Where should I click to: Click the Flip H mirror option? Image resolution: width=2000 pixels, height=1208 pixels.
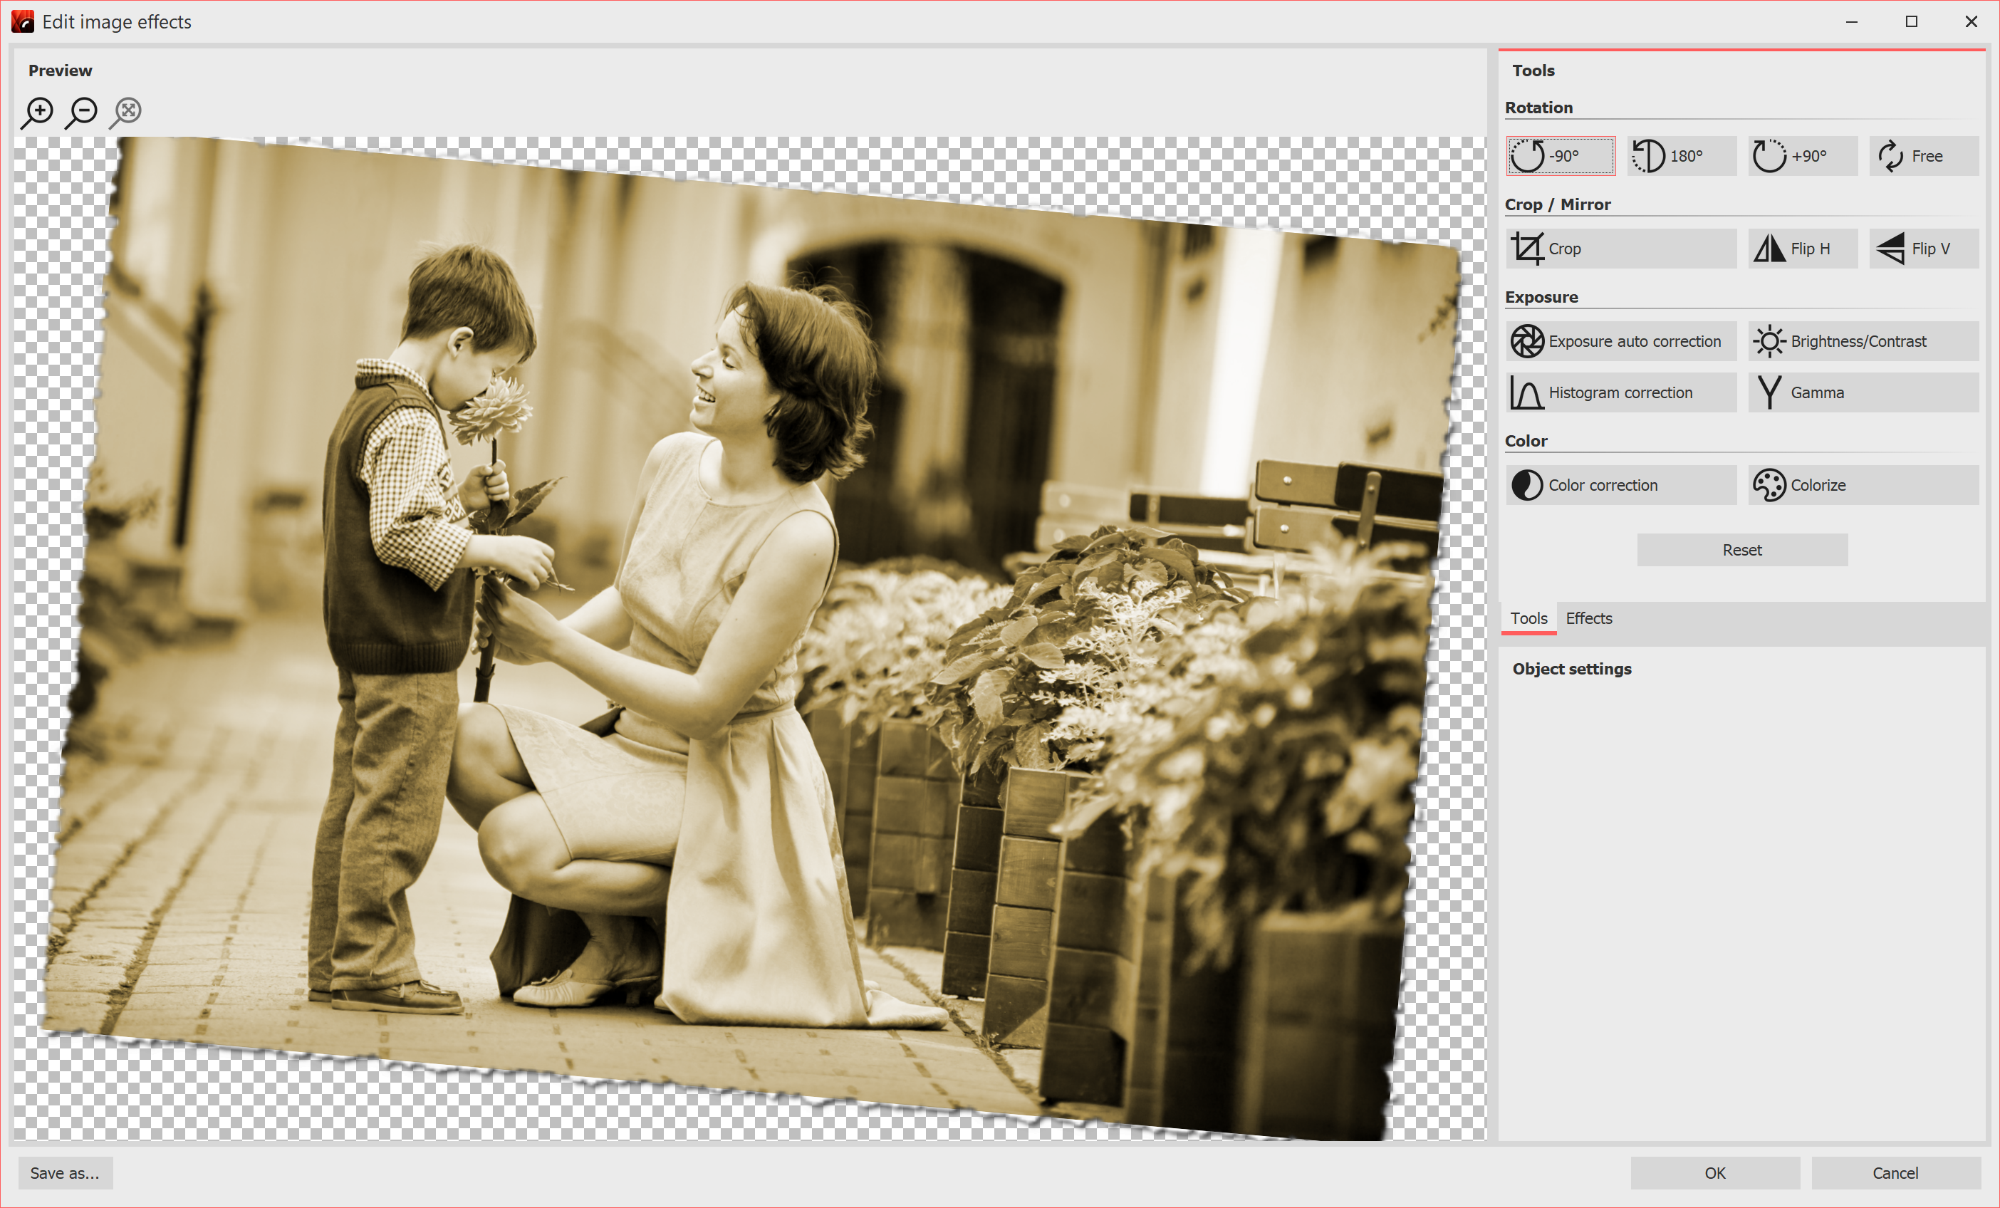[x=1797, y=249]
